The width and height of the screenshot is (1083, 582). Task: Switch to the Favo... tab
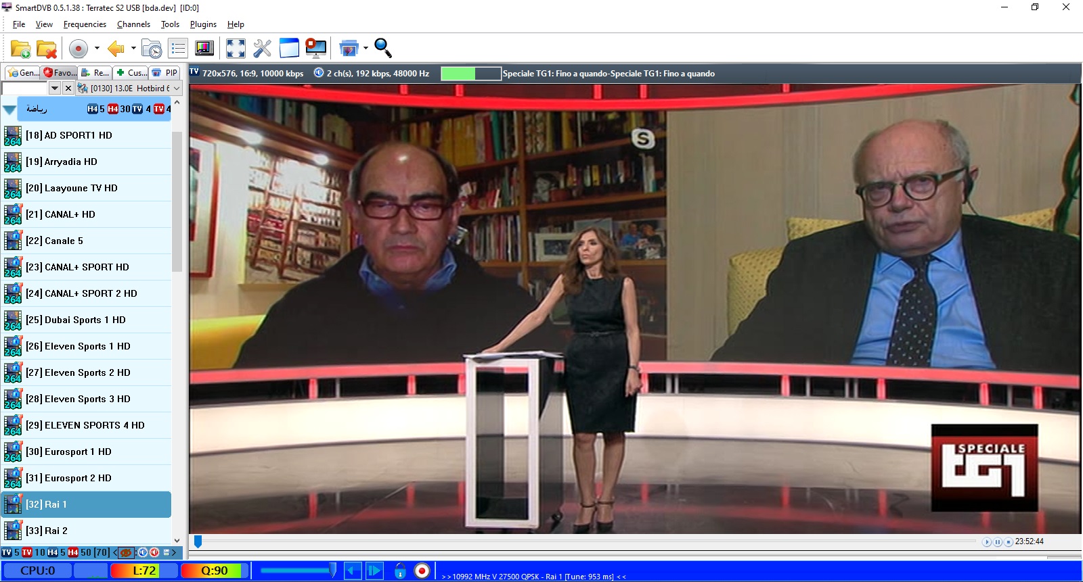pyautogui.click(x=59, y=72)
